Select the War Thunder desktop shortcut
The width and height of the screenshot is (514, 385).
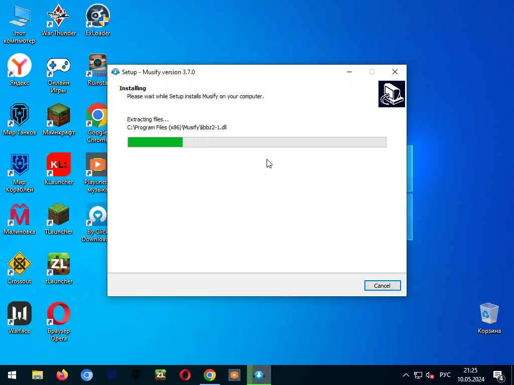coord(59,20)
